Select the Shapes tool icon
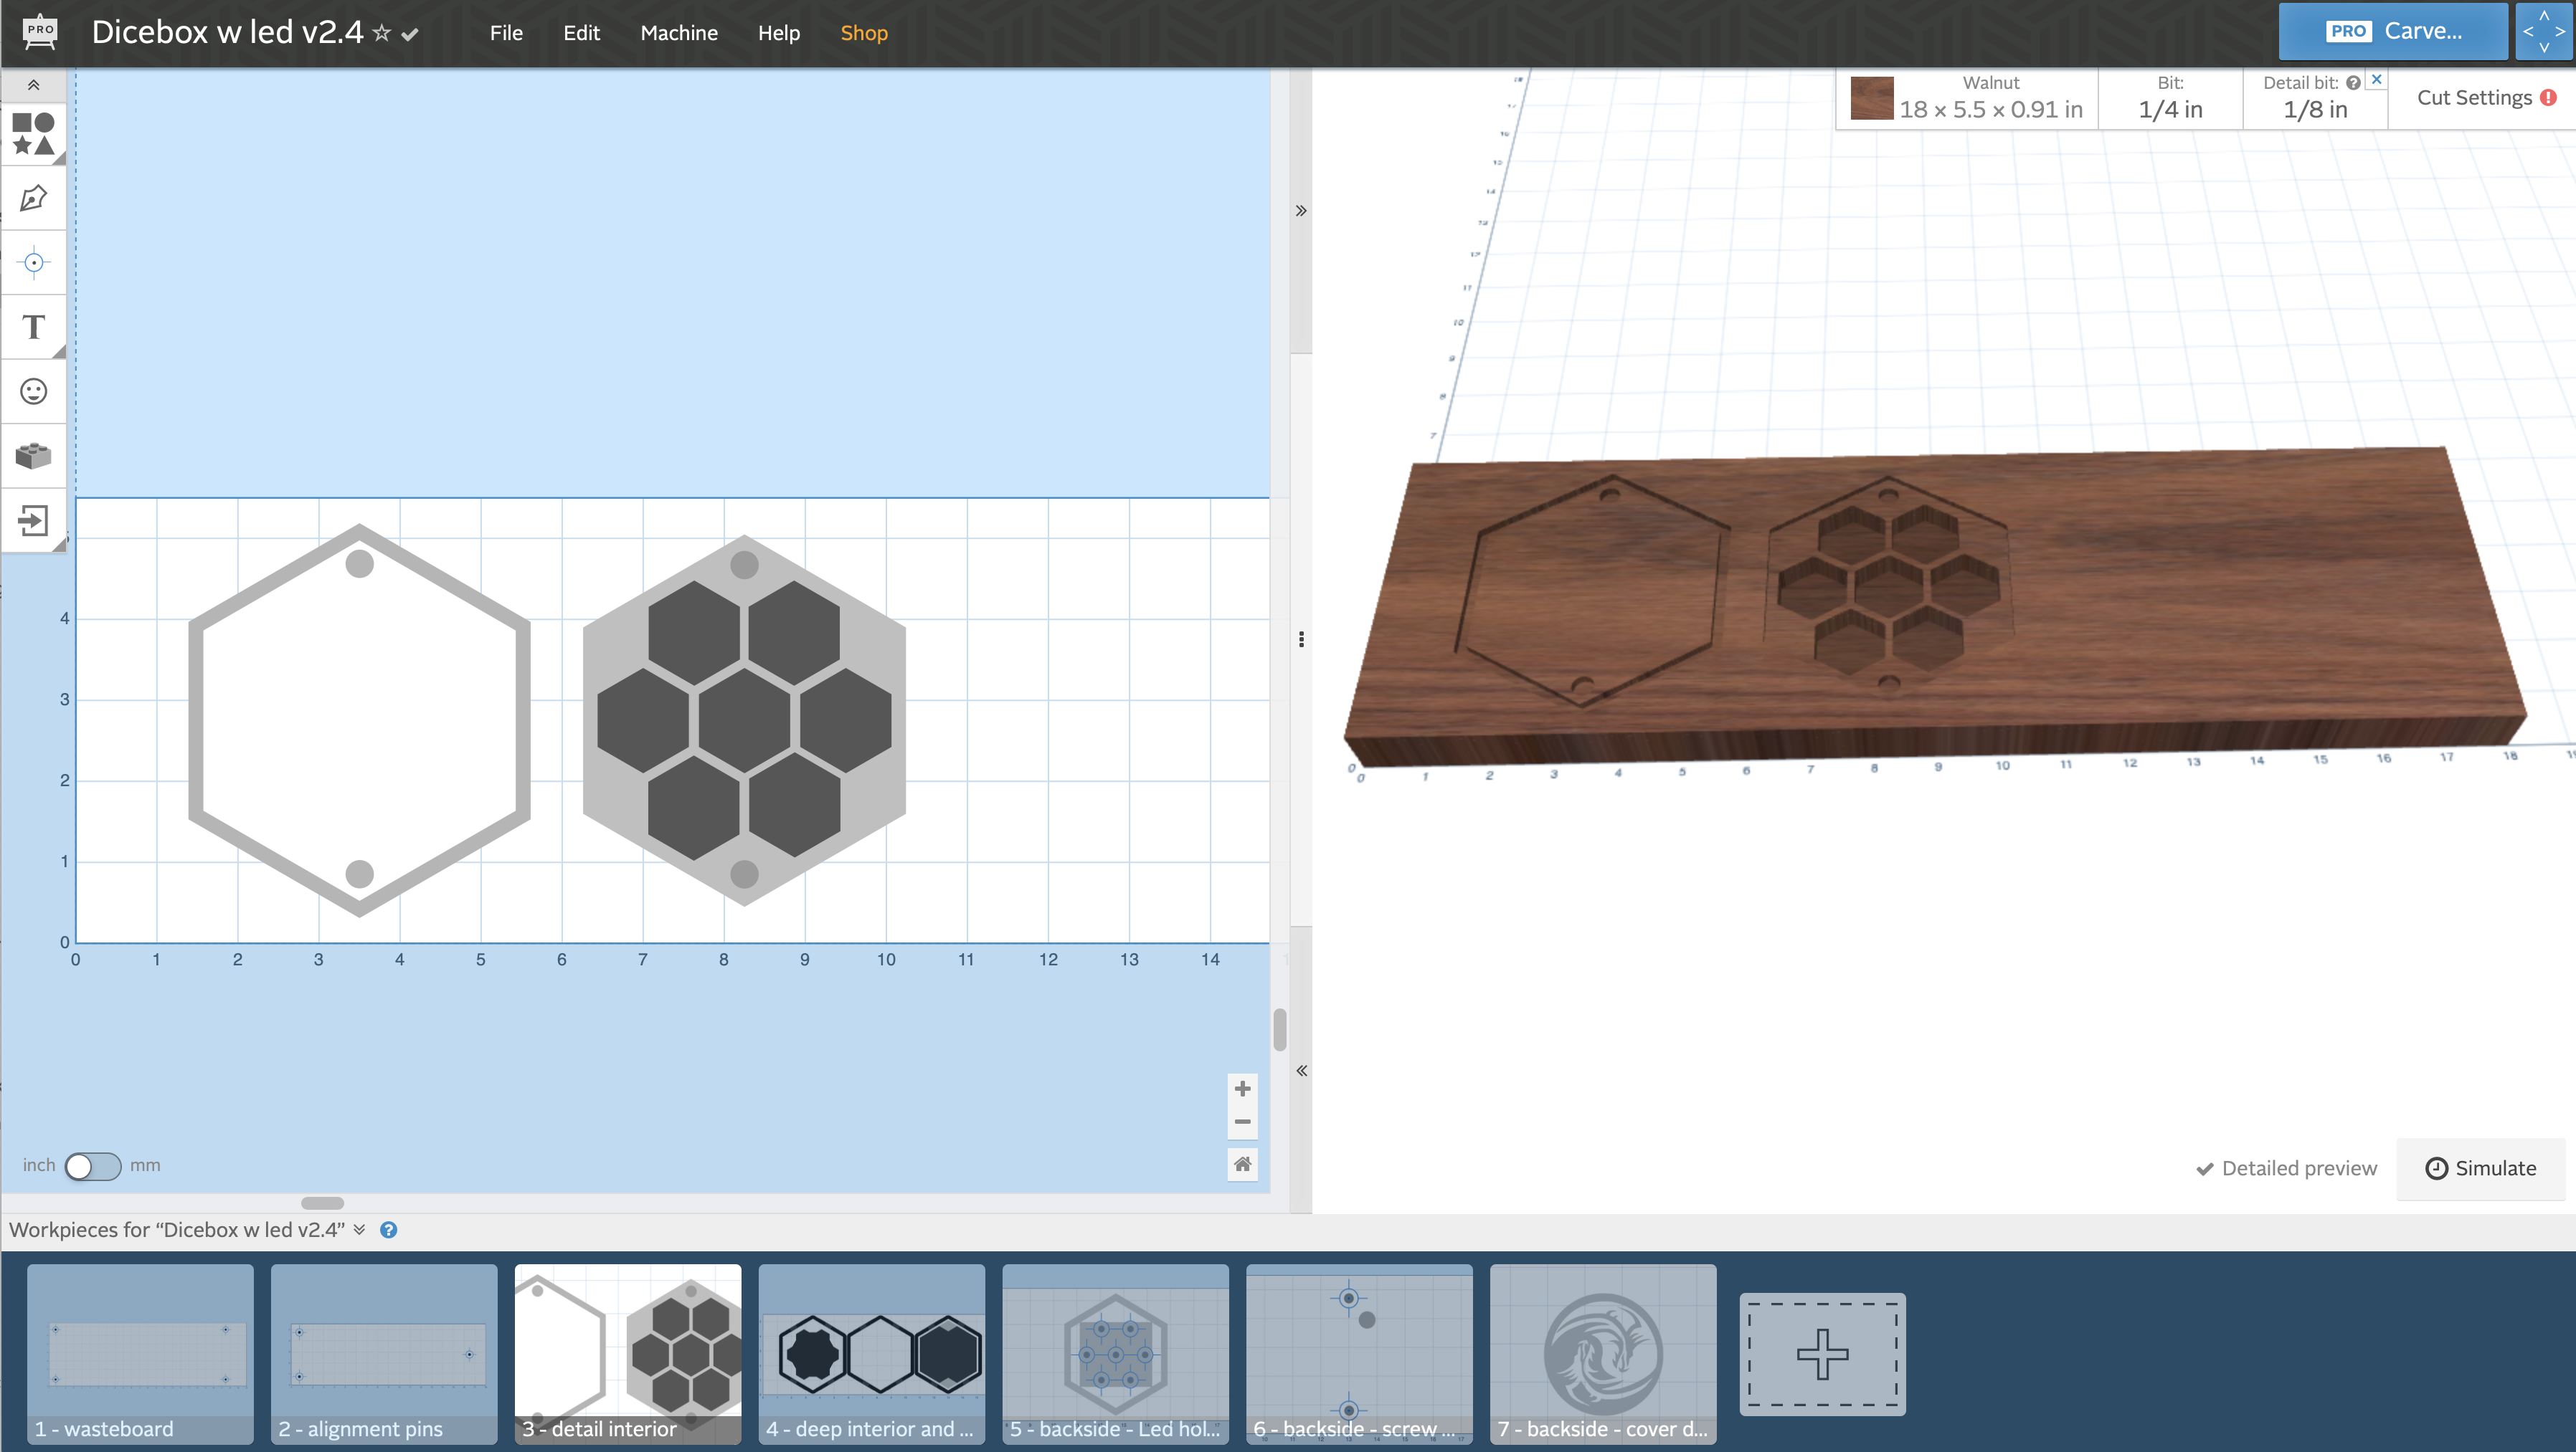 (33, 134)
